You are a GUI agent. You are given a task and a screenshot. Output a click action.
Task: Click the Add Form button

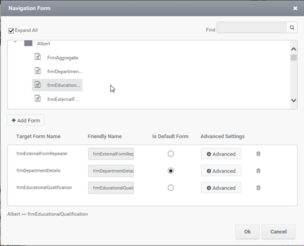26,120
